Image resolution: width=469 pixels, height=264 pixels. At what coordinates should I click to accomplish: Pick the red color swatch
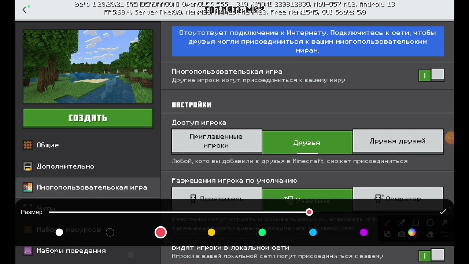[x=160, y=232]
